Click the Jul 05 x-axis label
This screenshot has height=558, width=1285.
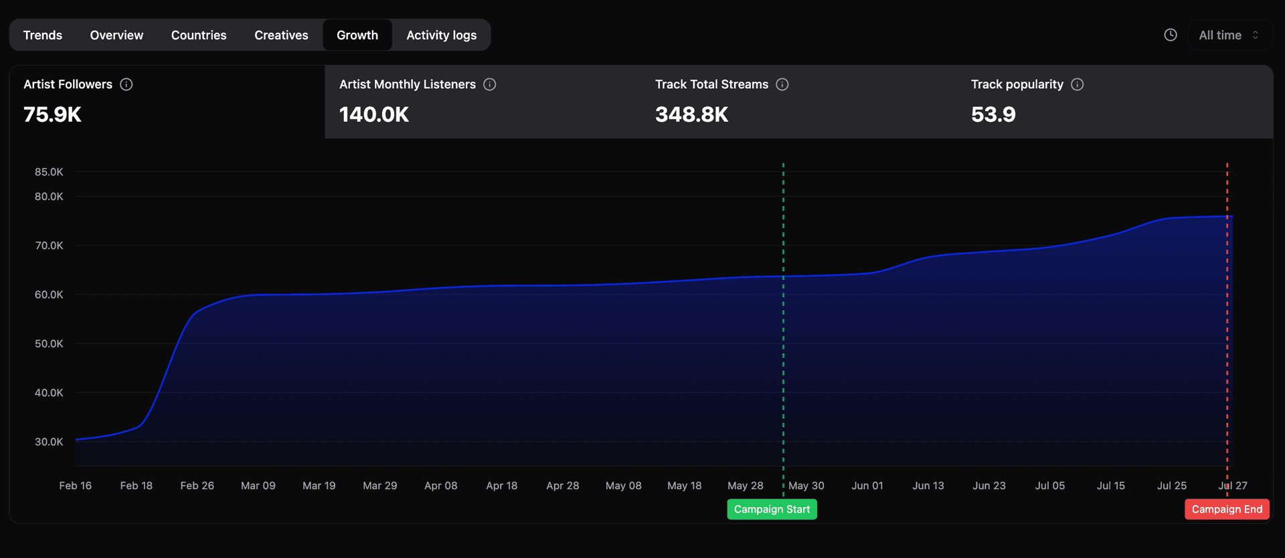click(1049, 486)
